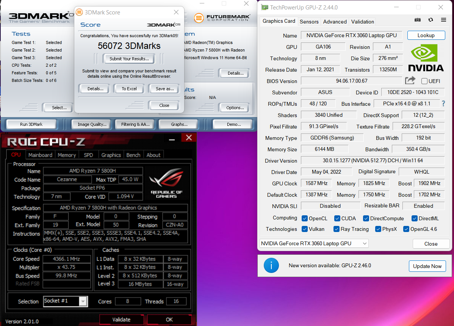Click Close in the 3DMark Score dialog

(164, 105)
